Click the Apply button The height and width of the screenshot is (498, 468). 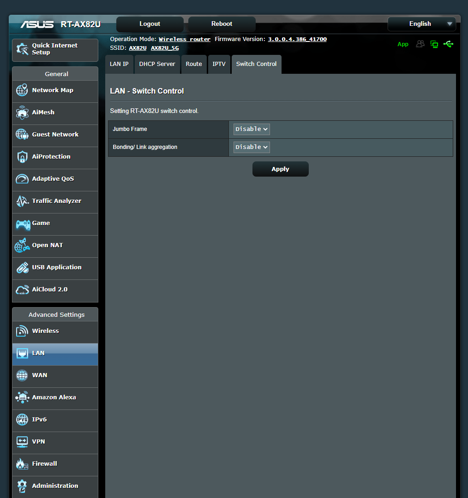point(281,169)
